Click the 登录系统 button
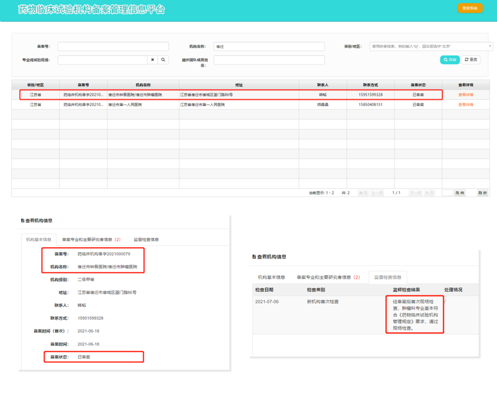497x402 pixels. [x=470, y=8]
